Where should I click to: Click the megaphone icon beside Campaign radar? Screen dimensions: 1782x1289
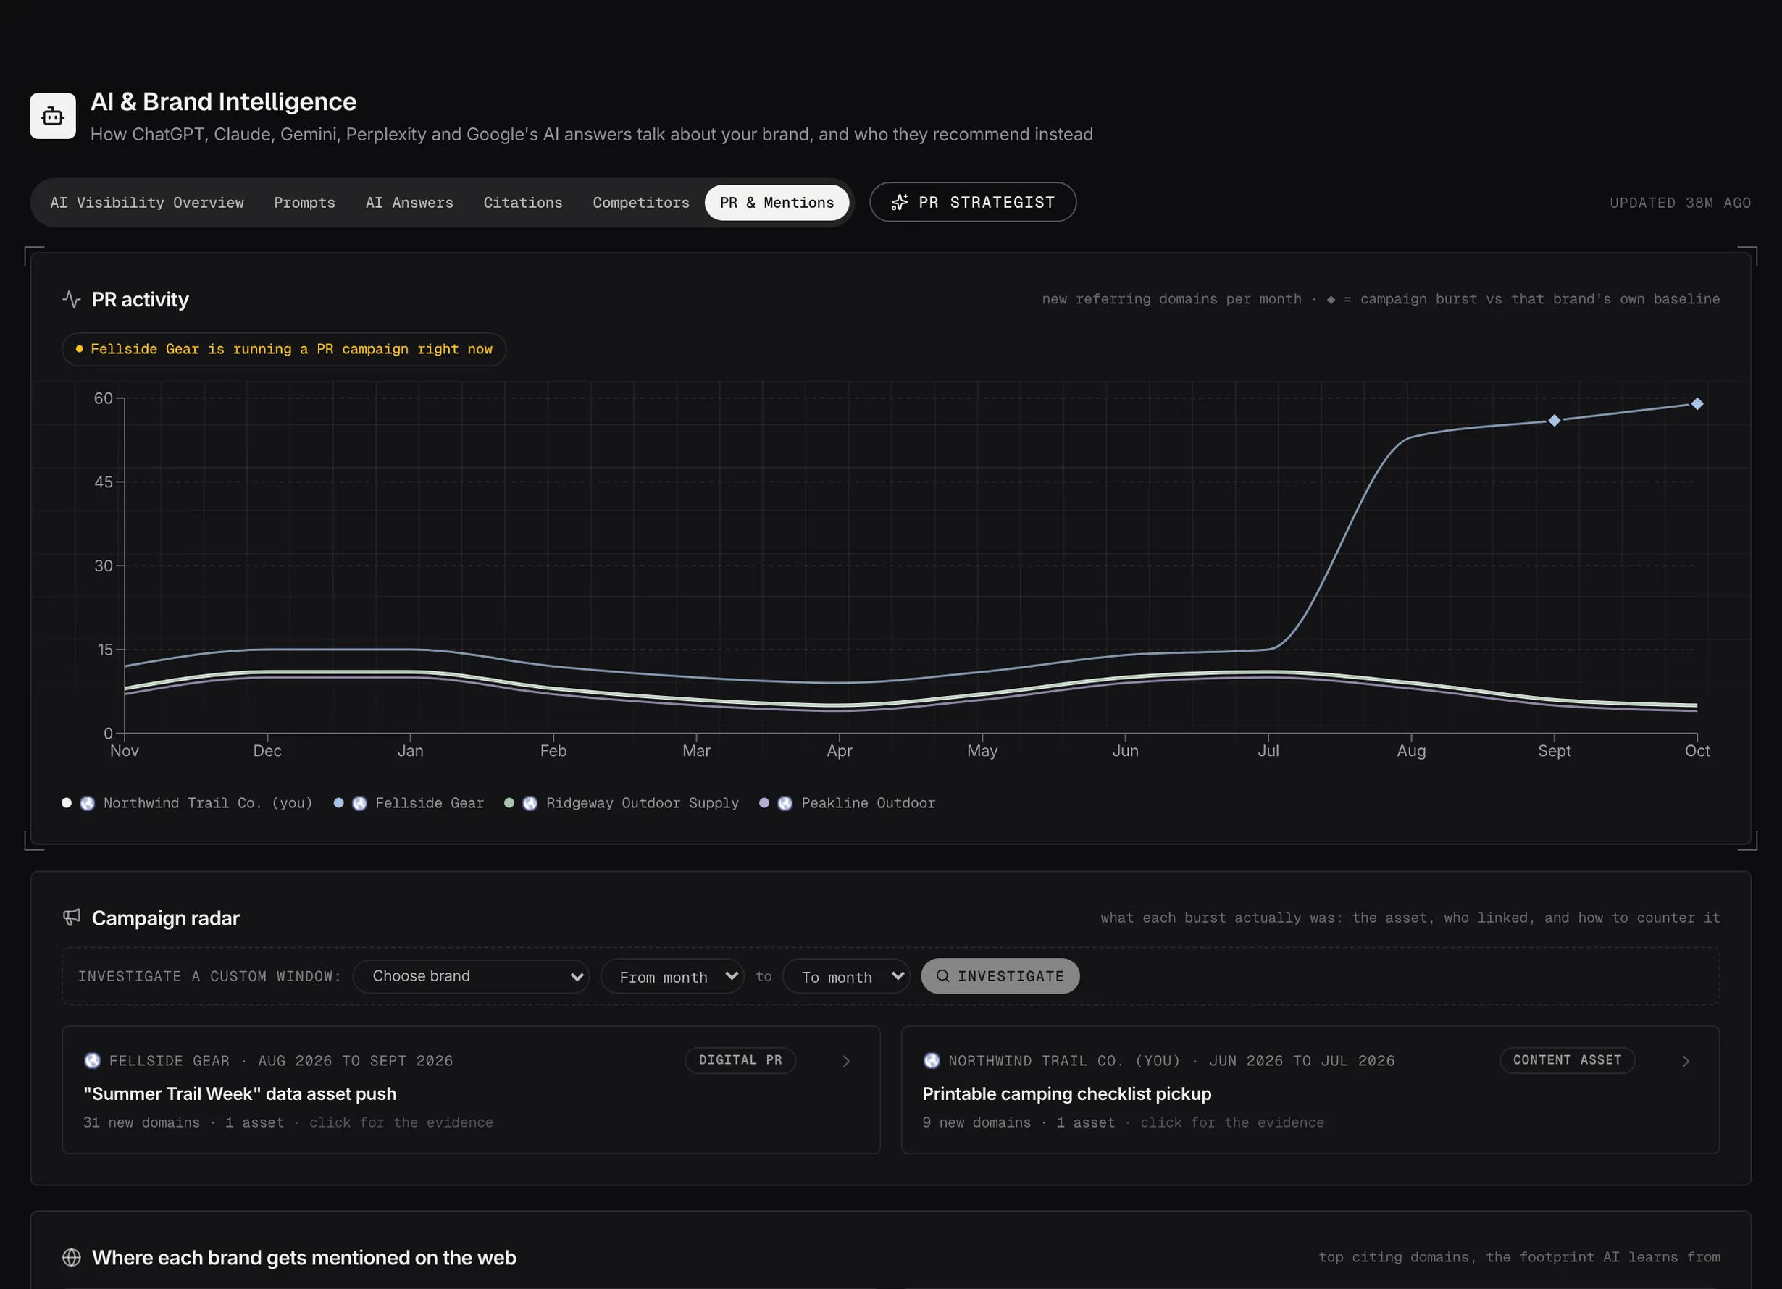(x=72, y=918)
